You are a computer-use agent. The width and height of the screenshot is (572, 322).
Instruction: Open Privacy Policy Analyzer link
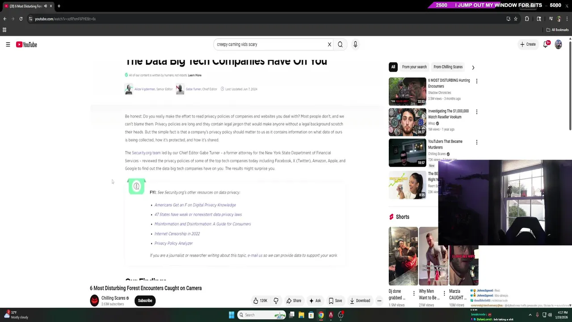(x=173, y=243)
